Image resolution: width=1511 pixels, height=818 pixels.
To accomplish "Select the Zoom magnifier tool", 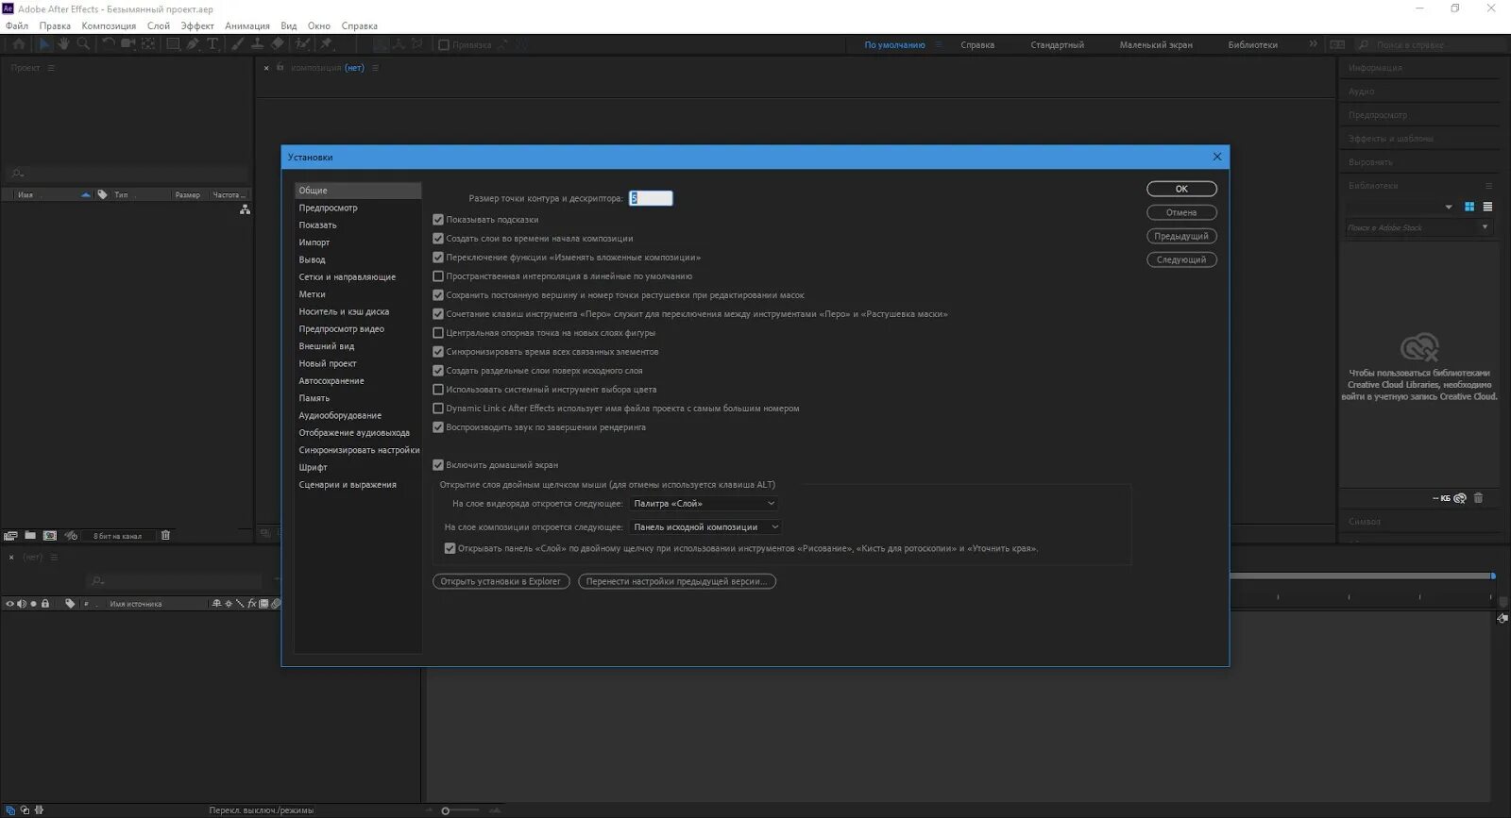I will [83, 44].
